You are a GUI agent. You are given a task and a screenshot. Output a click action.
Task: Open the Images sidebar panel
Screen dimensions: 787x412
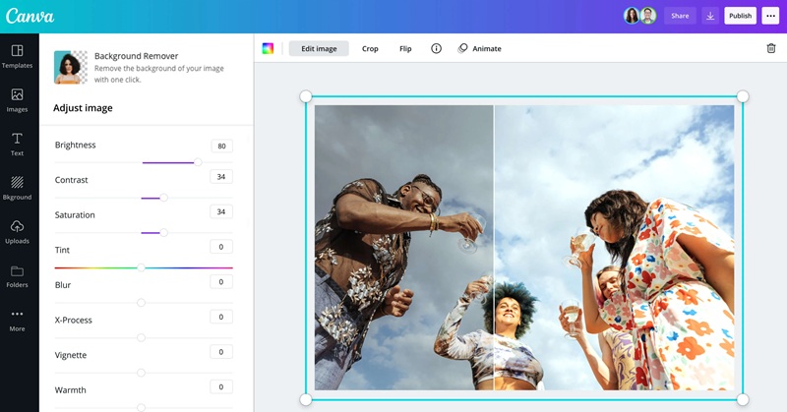tap(17, 100)
